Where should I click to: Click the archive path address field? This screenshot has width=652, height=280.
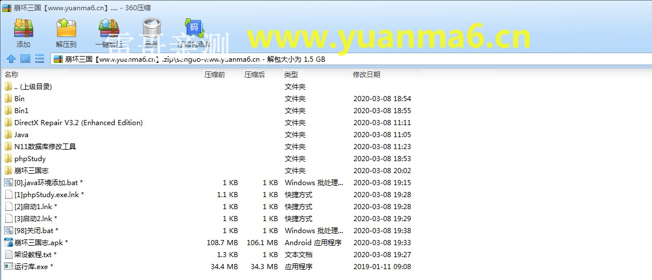[351, 59]
